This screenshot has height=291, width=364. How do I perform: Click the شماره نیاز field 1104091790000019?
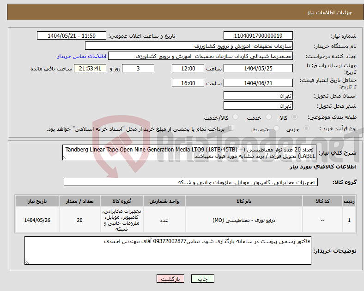click(x=258, y=36)
